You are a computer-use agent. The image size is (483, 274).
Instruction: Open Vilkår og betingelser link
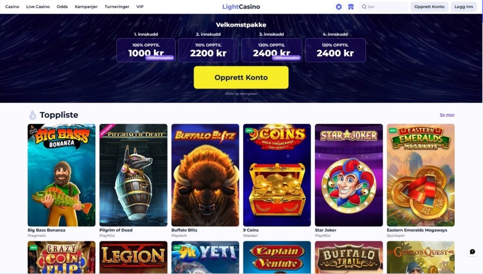pyautogui.click(x=241, y=93)
